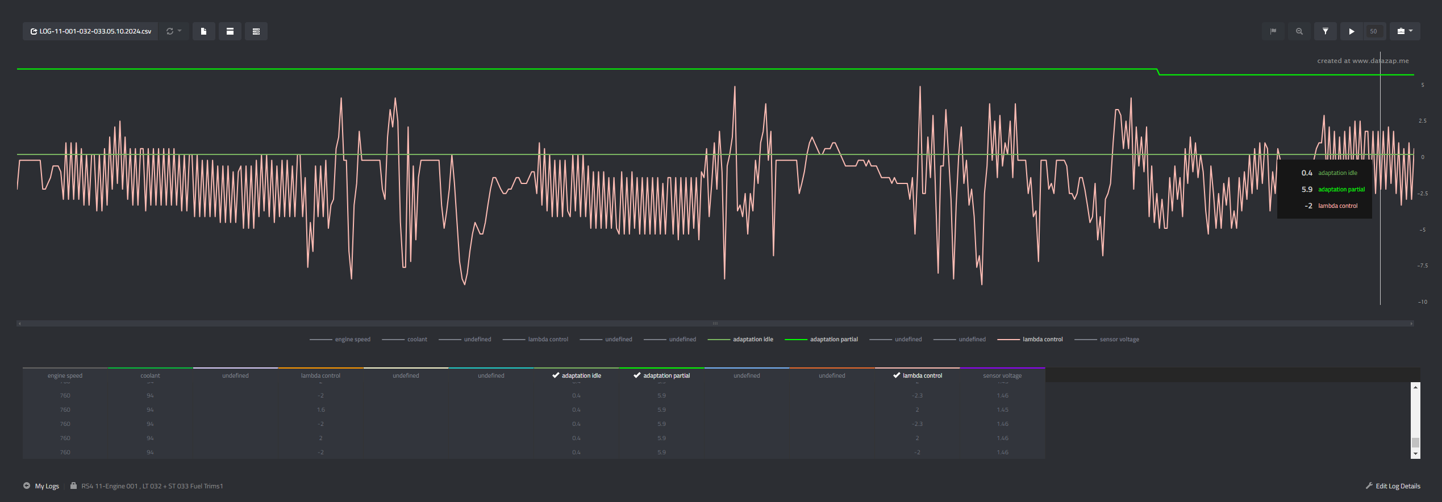The image size is (1442, 502).
Task: Toggle coolant series in chart legend
Action: click(405, 340)
